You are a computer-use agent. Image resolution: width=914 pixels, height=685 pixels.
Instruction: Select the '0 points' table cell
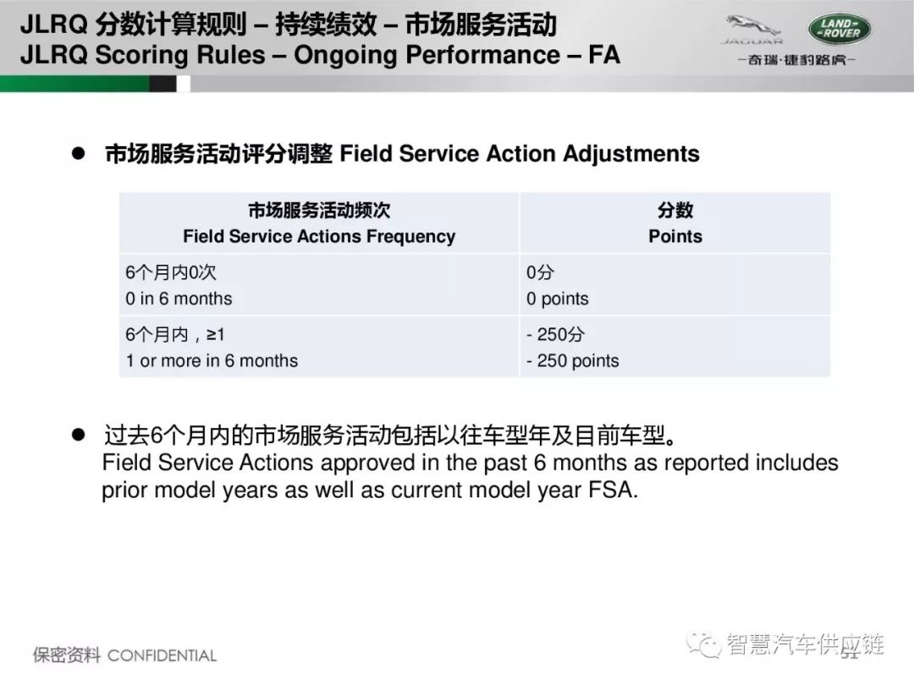(675, 286)
